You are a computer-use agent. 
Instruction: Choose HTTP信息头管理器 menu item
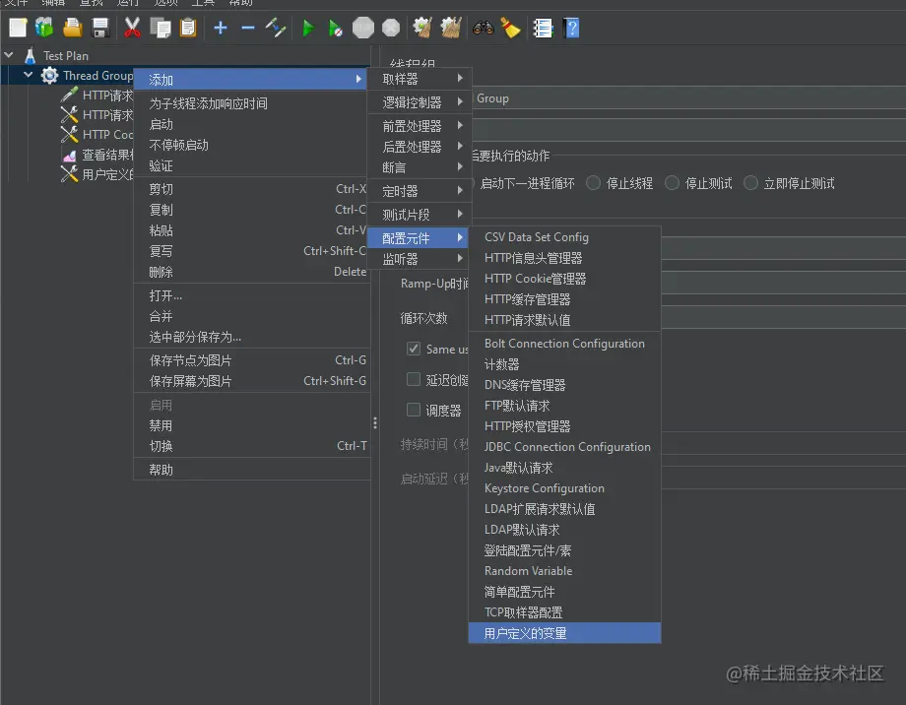[x=564, y=258]
